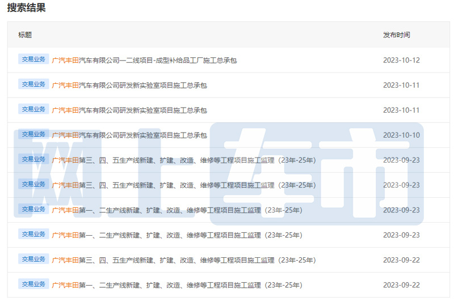The height and width of the screenshot is (302, 454).
Task: Click the 搜索结果 heading
Action: (x=26, y=7)
